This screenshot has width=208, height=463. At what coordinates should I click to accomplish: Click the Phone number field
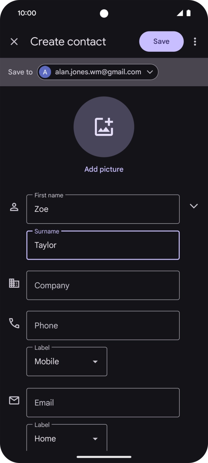point(103,325)
